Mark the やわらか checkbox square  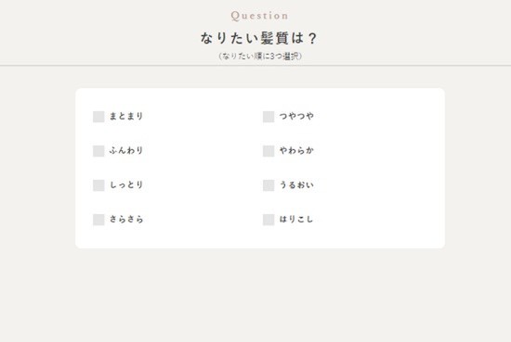pyautogui.click(x=269, y=151)
